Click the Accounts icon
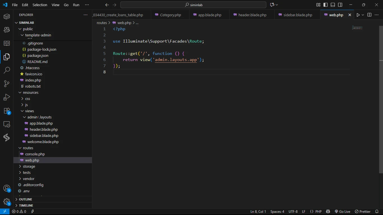The image size is (383, 215). point(7,188)
